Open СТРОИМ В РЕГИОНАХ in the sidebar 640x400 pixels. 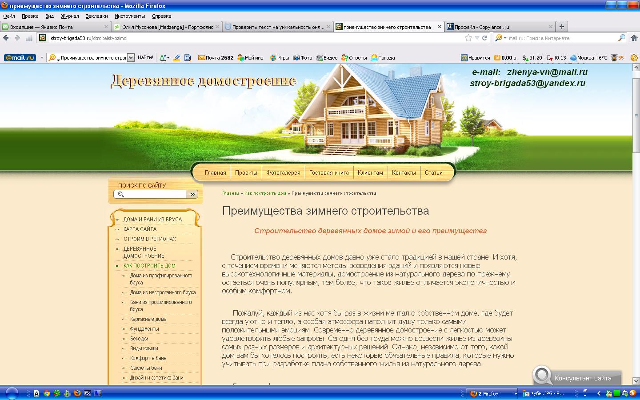point(150,239)
